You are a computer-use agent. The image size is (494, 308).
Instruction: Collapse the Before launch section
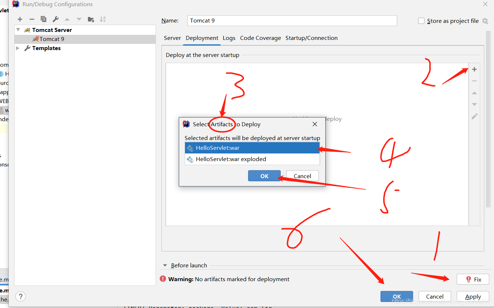165,265
